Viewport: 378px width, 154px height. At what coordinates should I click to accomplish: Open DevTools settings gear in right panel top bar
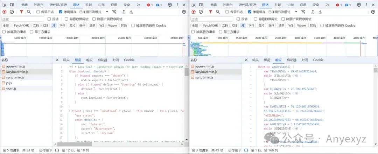[x=359, y=5]
